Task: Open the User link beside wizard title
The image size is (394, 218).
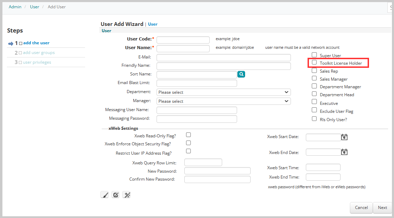Action: coord(152,24)
